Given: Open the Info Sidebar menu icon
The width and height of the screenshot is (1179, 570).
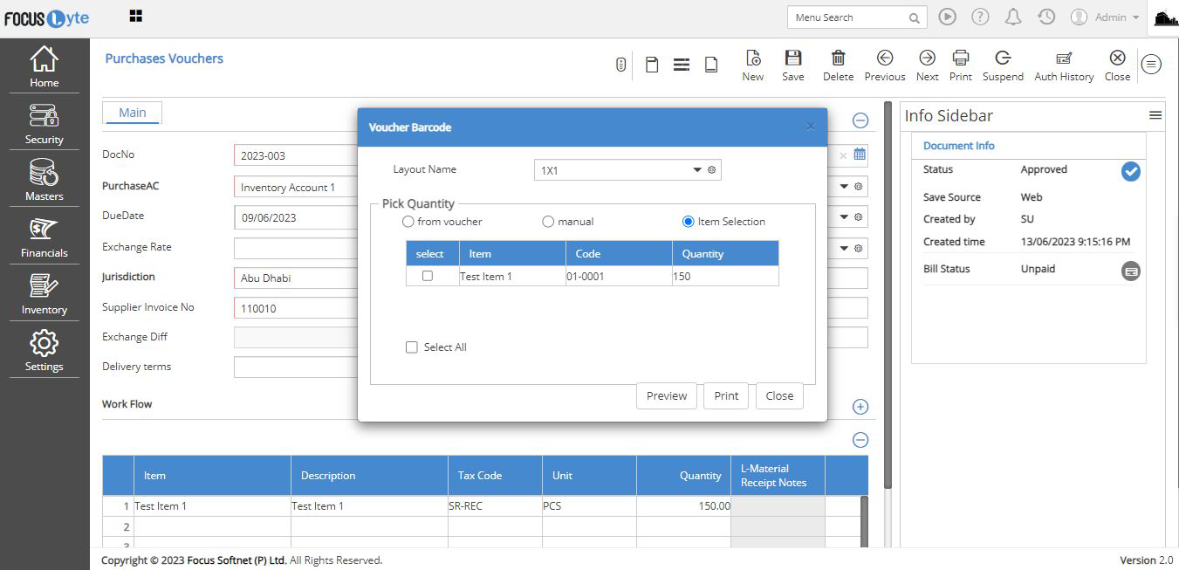Looking at the screenshot, I should 1155,115.
